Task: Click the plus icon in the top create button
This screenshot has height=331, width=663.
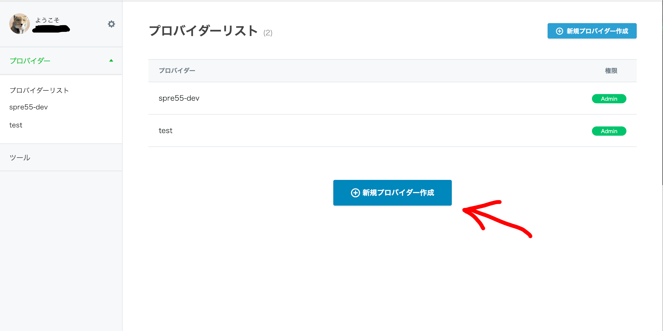Action: coord(559,31)
